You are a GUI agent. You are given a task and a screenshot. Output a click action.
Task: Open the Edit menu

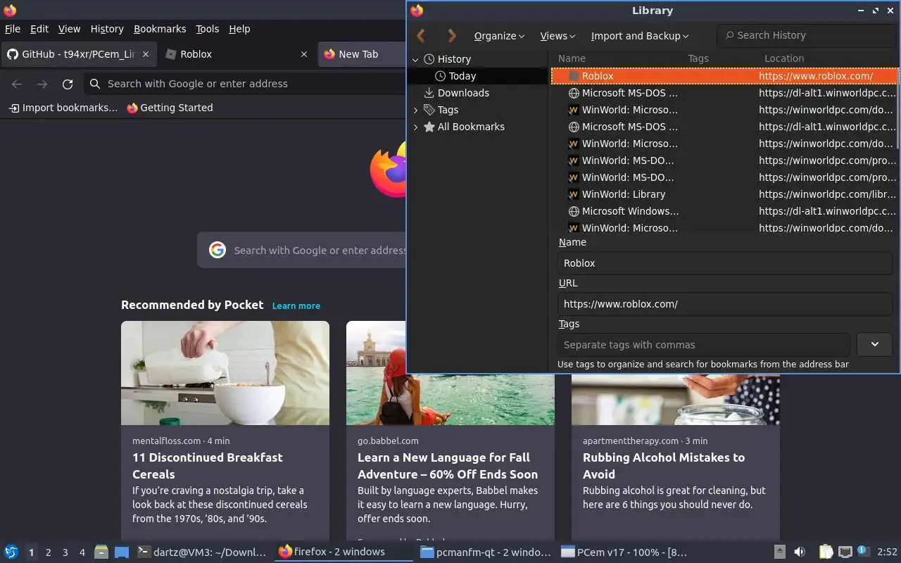39,29
